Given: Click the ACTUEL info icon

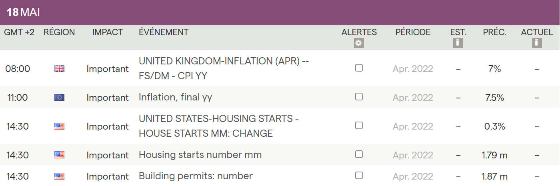Looking at the screenshot, I should 537,43.
